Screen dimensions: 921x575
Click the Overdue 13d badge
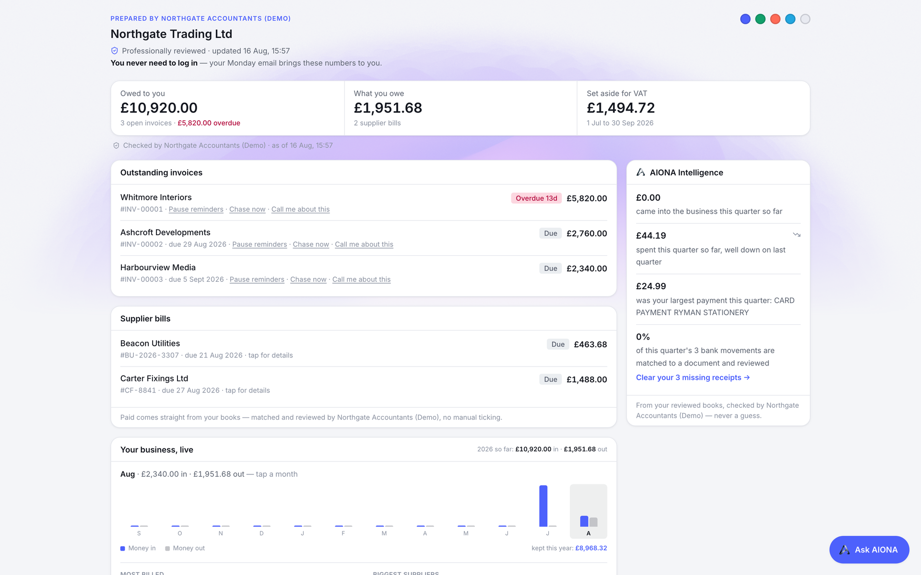coord(536,198)
